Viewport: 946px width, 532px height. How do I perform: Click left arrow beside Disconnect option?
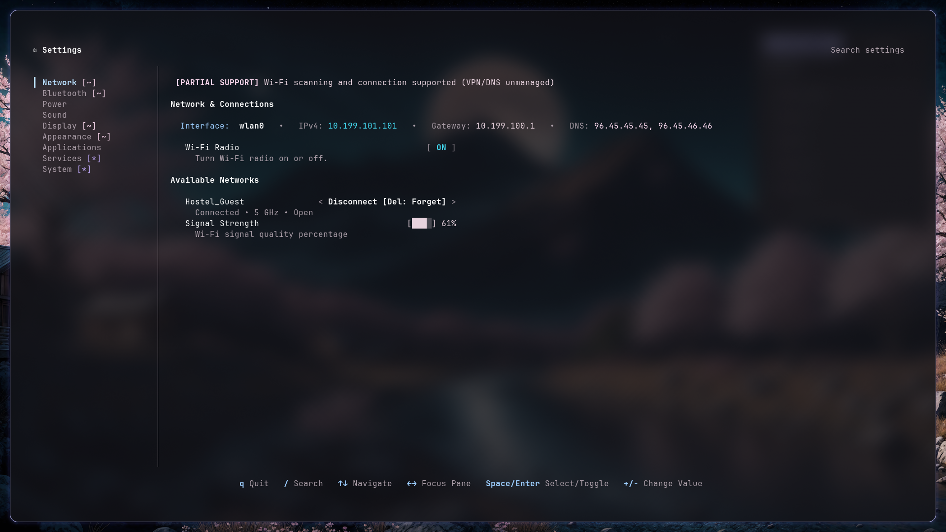[x=320, y=202]
